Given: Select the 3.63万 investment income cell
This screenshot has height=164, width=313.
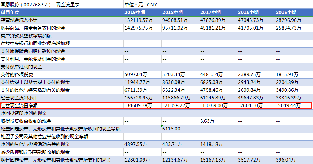Looking at the screenshot, I should pyautogui.click(x=207, y=121).
